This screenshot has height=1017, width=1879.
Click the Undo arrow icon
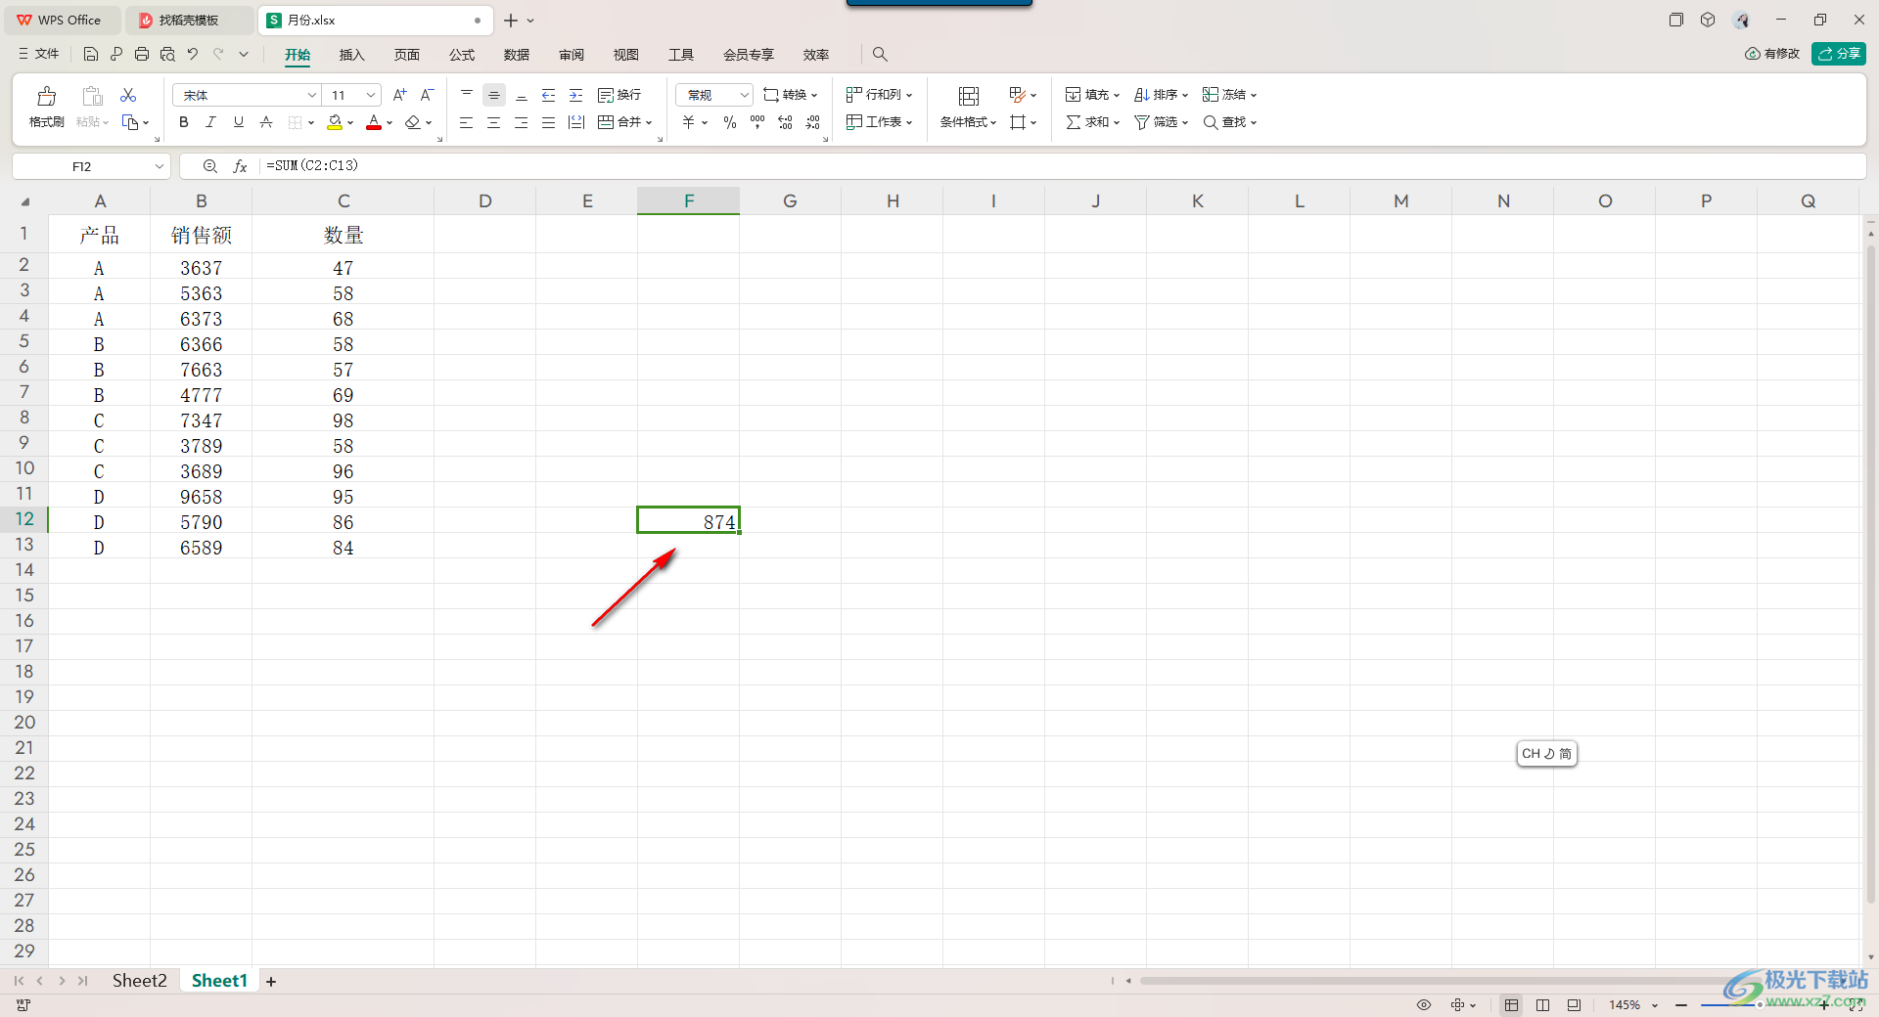pyautogui.click(x=193, y=54)
